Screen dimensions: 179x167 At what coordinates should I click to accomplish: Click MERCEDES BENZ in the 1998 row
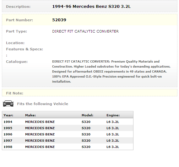pyautogui.click(x=40, y=147)
